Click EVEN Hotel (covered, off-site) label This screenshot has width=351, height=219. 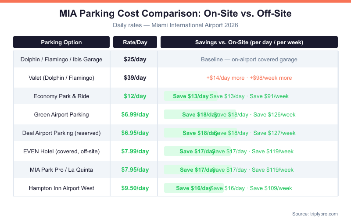61,152
